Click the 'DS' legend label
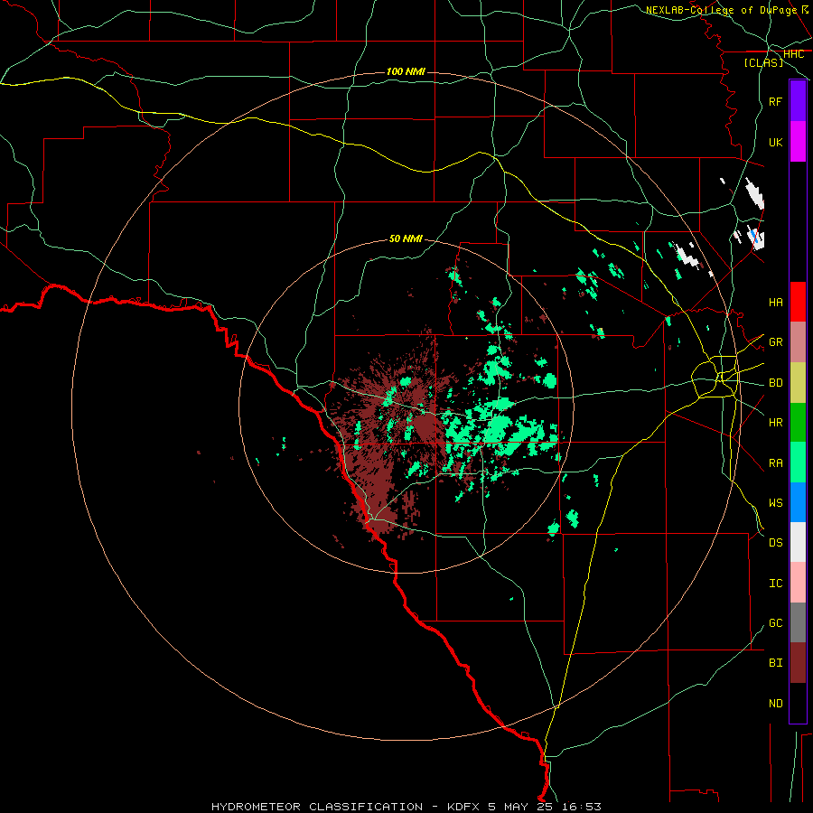The image size is (813, 813). 775,543
